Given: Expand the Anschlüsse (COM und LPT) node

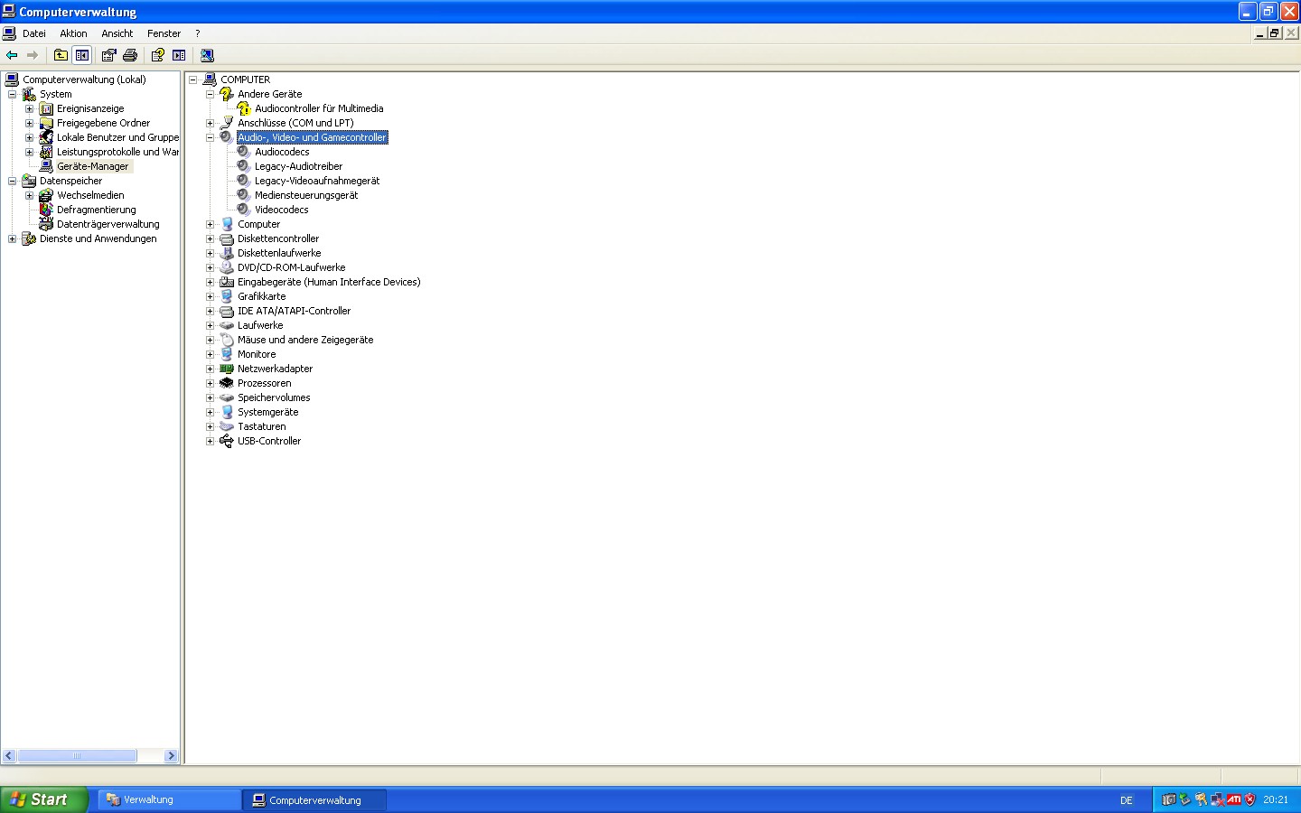Looking at the screenshot, I should tap(211, 123).
